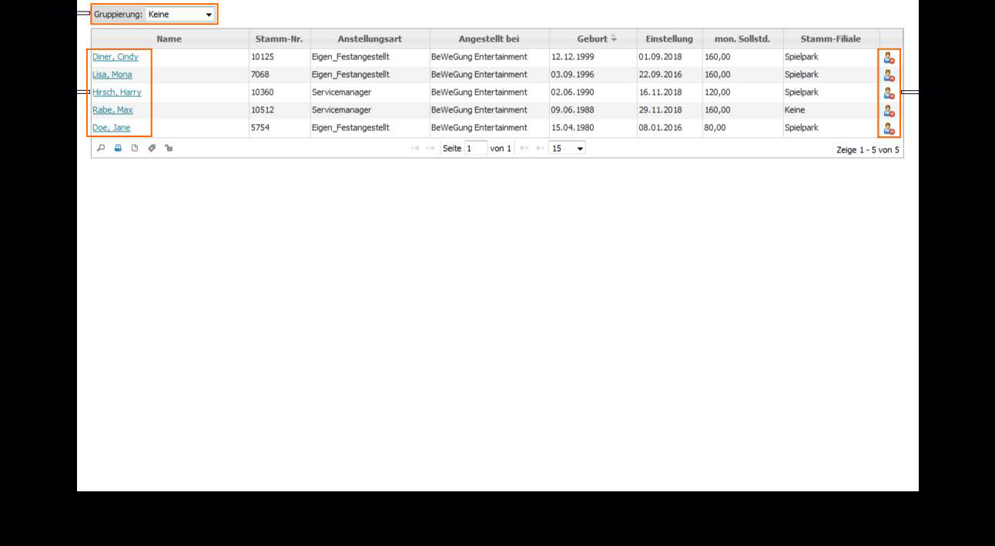Sort by mon. Sollstd. column header
995x546 pixels.
742,39
